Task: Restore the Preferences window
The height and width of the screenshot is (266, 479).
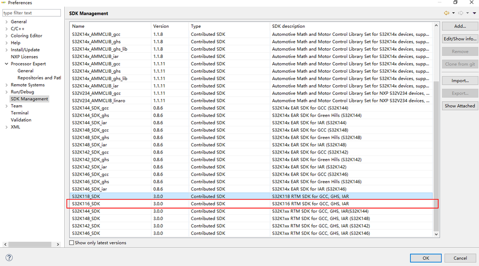Action: pos(456,2)
